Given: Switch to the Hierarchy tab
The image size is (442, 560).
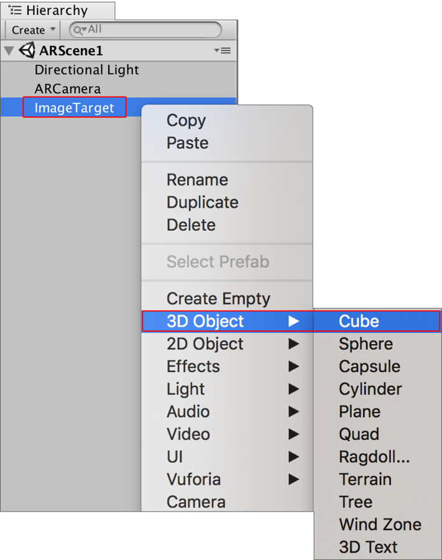Looking at the screenshot, I should click(x=58, y=11).
